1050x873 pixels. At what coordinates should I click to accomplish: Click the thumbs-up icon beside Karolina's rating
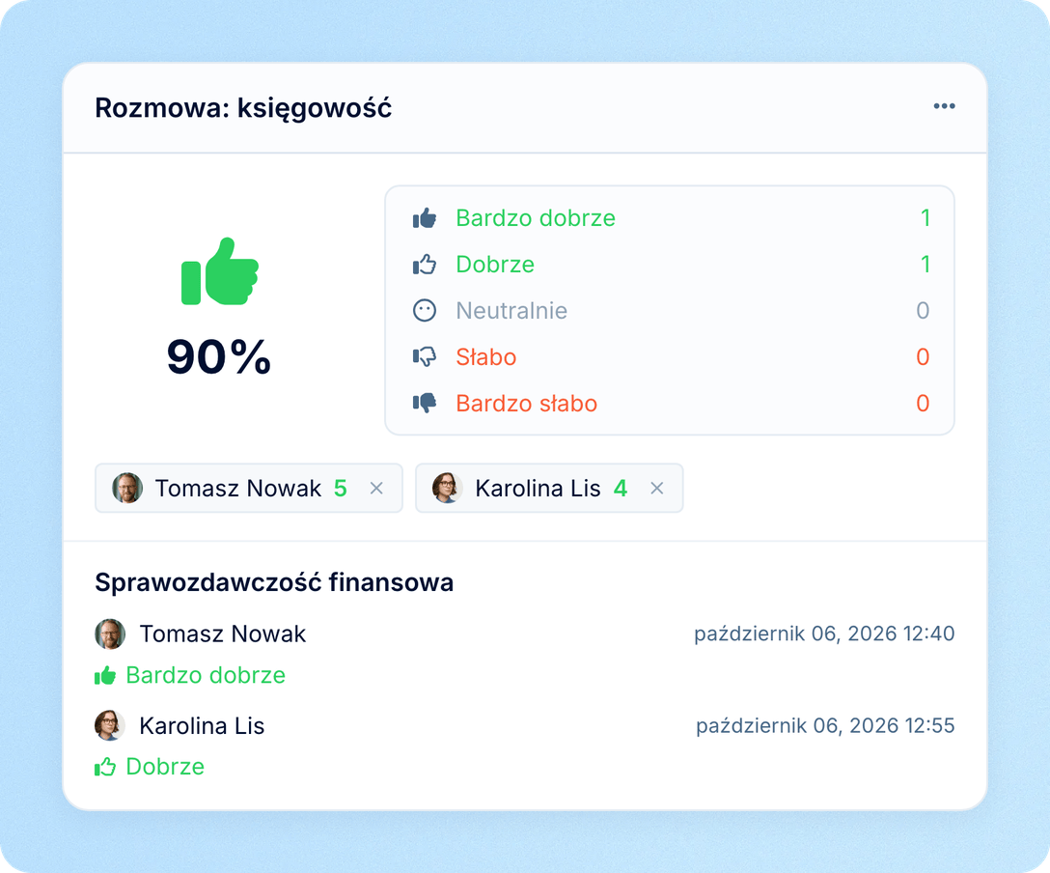(105, 767)
